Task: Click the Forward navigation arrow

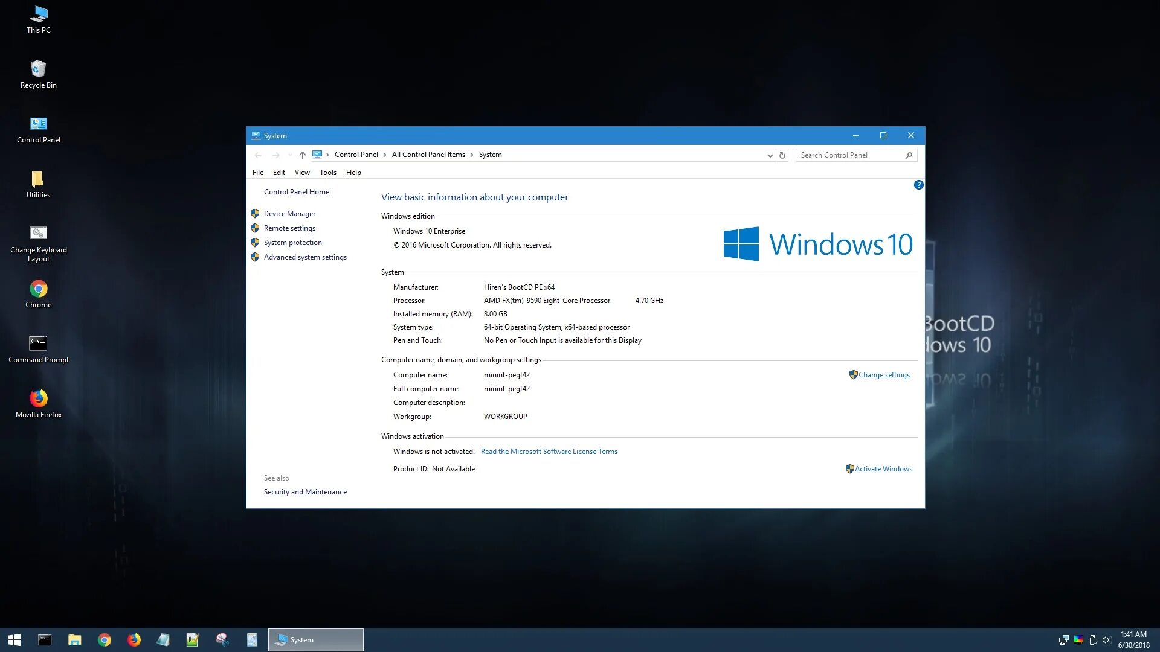Action: [x=275, y=155]
